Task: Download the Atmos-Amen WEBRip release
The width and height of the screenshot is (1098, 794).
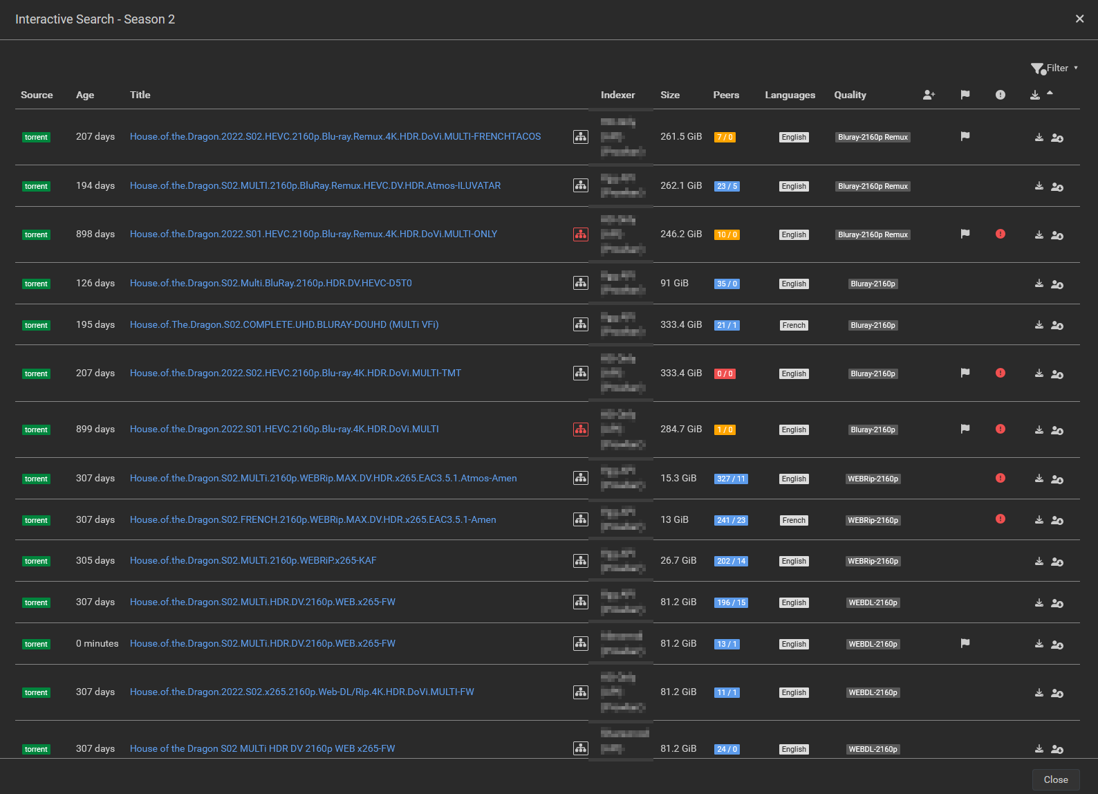Action: pos(1039,479)
